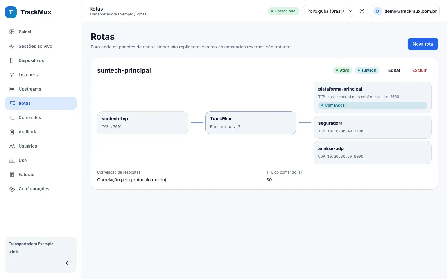Click the Comandos terminal icon
This screenshot has width=447, height=279.
[x=12, y=117]
